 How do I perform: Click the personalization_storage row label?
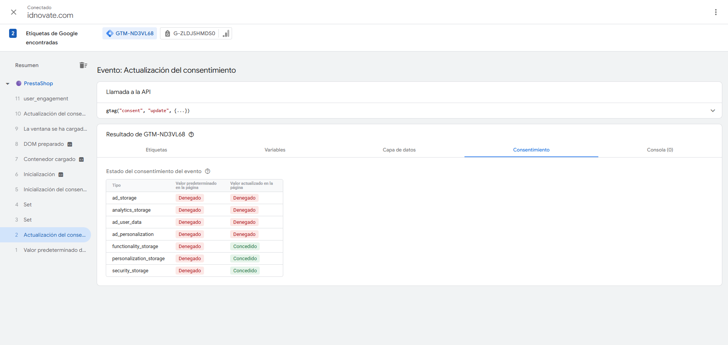[x=138, y=259]
